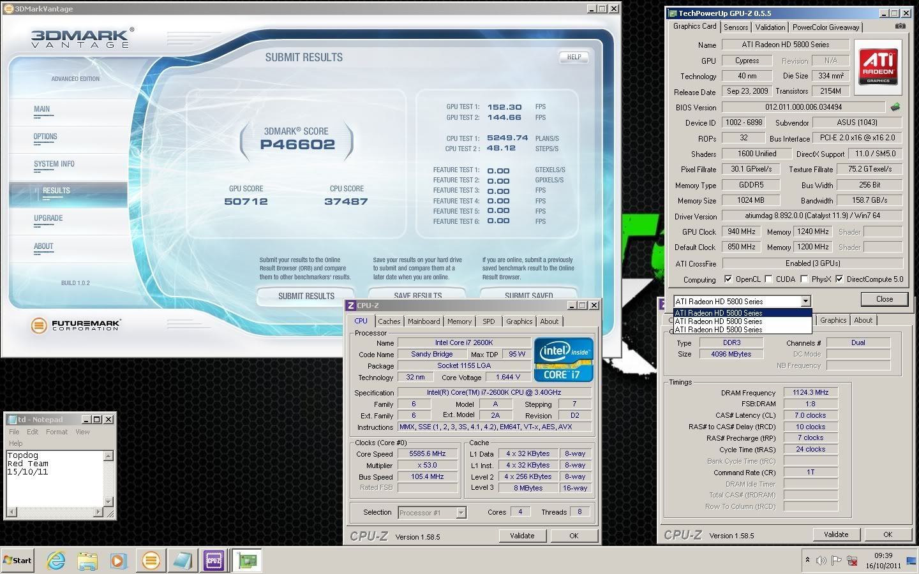This screenshot has width=919, height=574.
Task: Click the Intel Core i7 logo in CPU-Z
Action: click(x=564, y=360)
